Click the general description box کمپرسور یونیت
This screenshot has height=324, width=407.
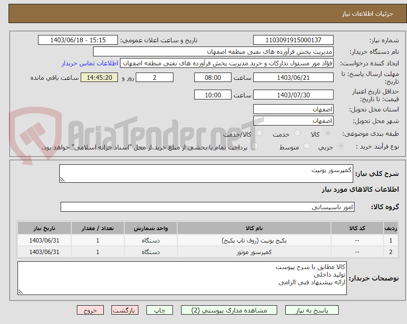tap(206, 173)
